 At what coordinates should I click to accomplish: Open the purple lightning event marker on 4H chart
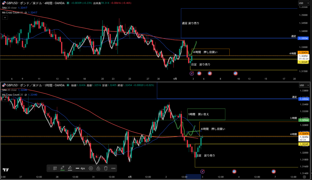coord(192,73)
